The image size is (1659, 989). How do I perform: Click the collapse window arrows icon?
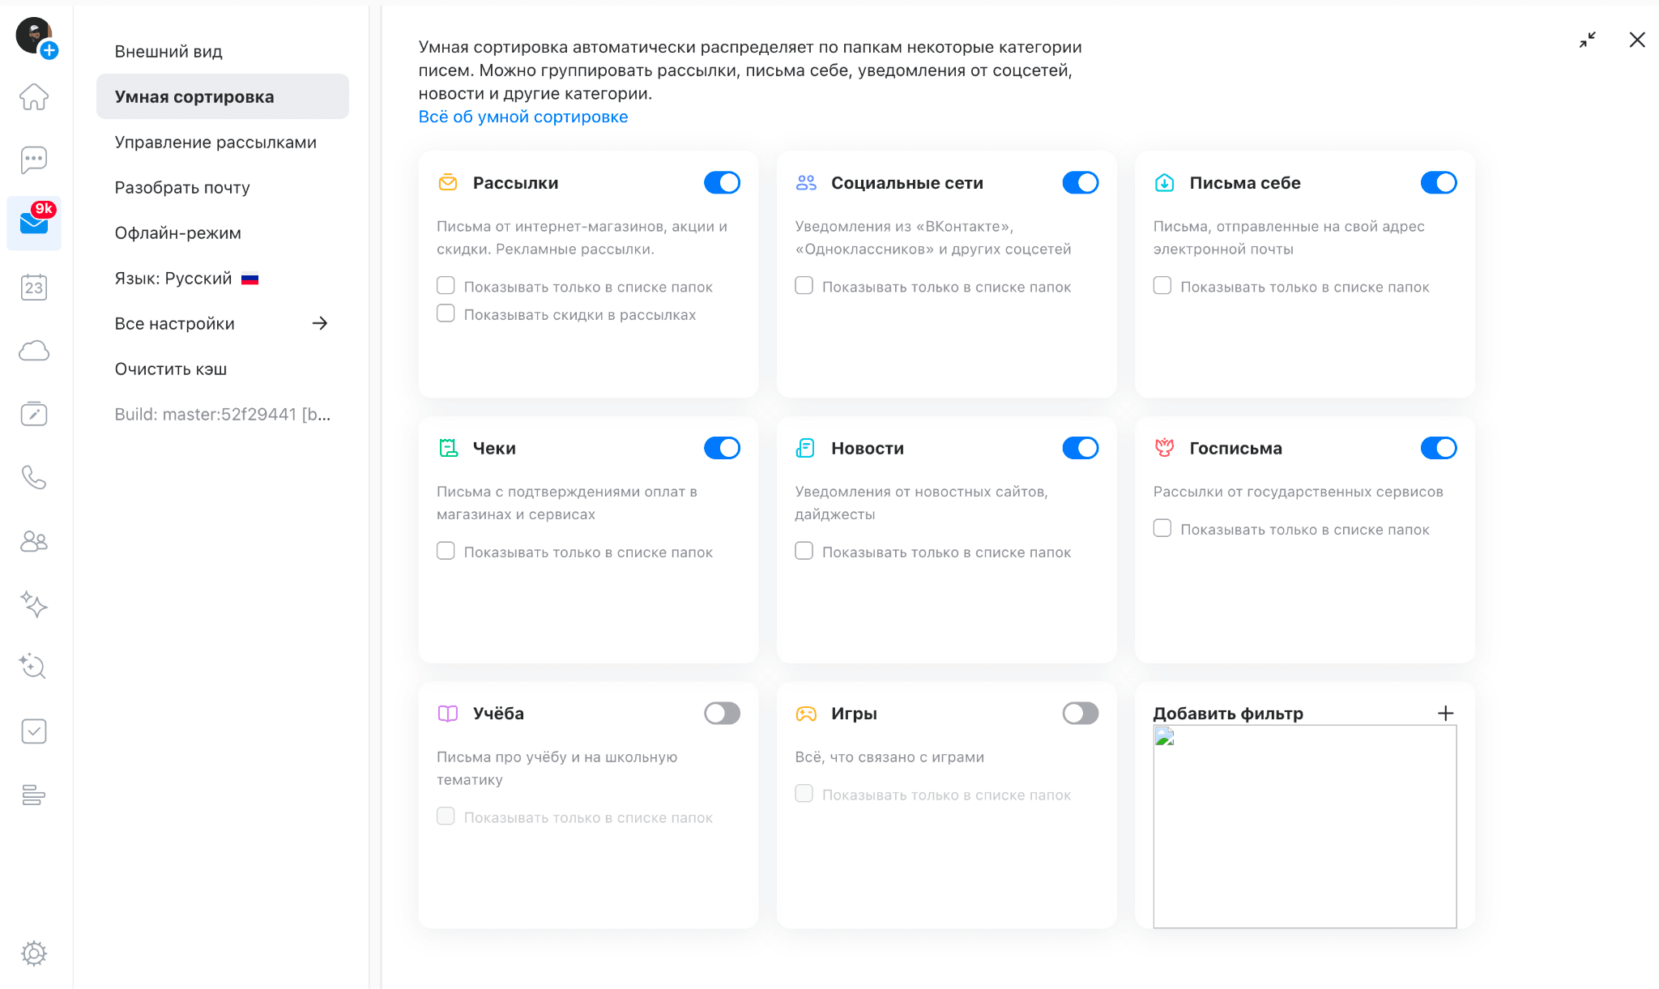(1588, 40)
